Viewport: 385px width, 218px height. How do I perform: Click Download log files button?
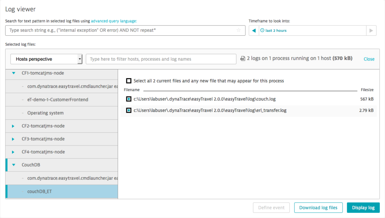point(318,208)
